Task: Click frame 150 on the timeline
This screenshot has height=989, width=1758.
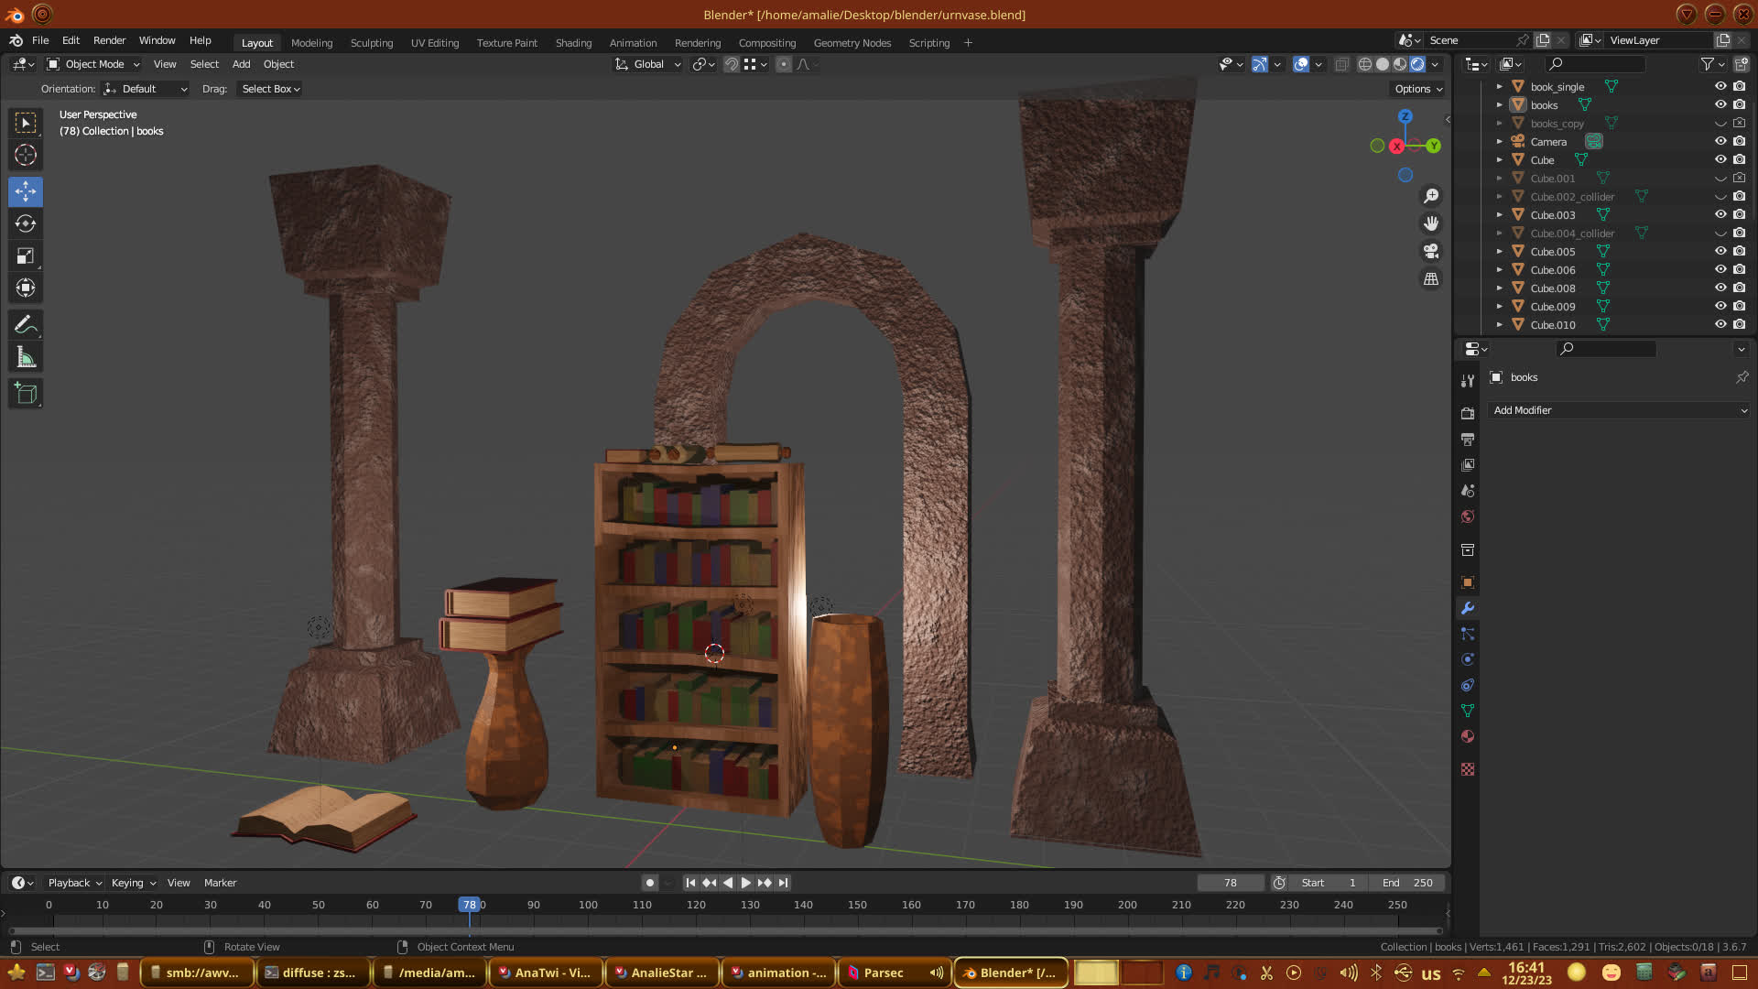Action: pos(857,905)
